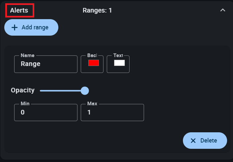Click the Opacity slider thumb

pyautogui.click(x=85, y=90)
